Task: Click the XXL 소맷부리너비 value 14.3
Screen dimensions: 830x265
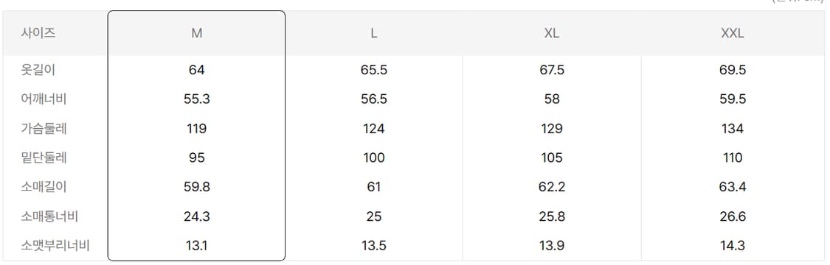Action: point(733,245)
